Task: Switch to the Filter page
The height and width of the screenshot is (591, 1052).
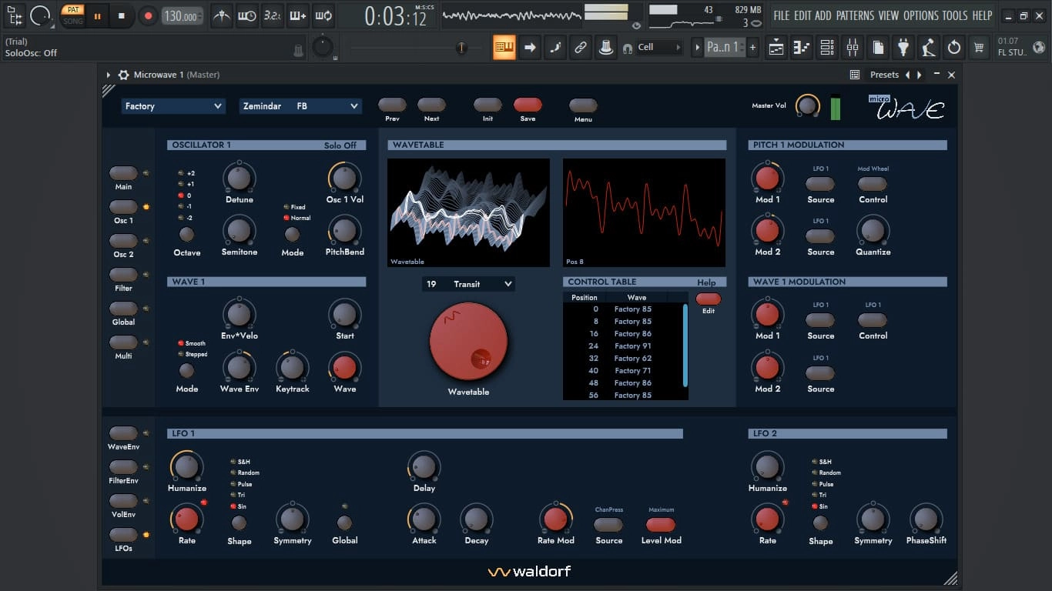Action: point(123,275)
